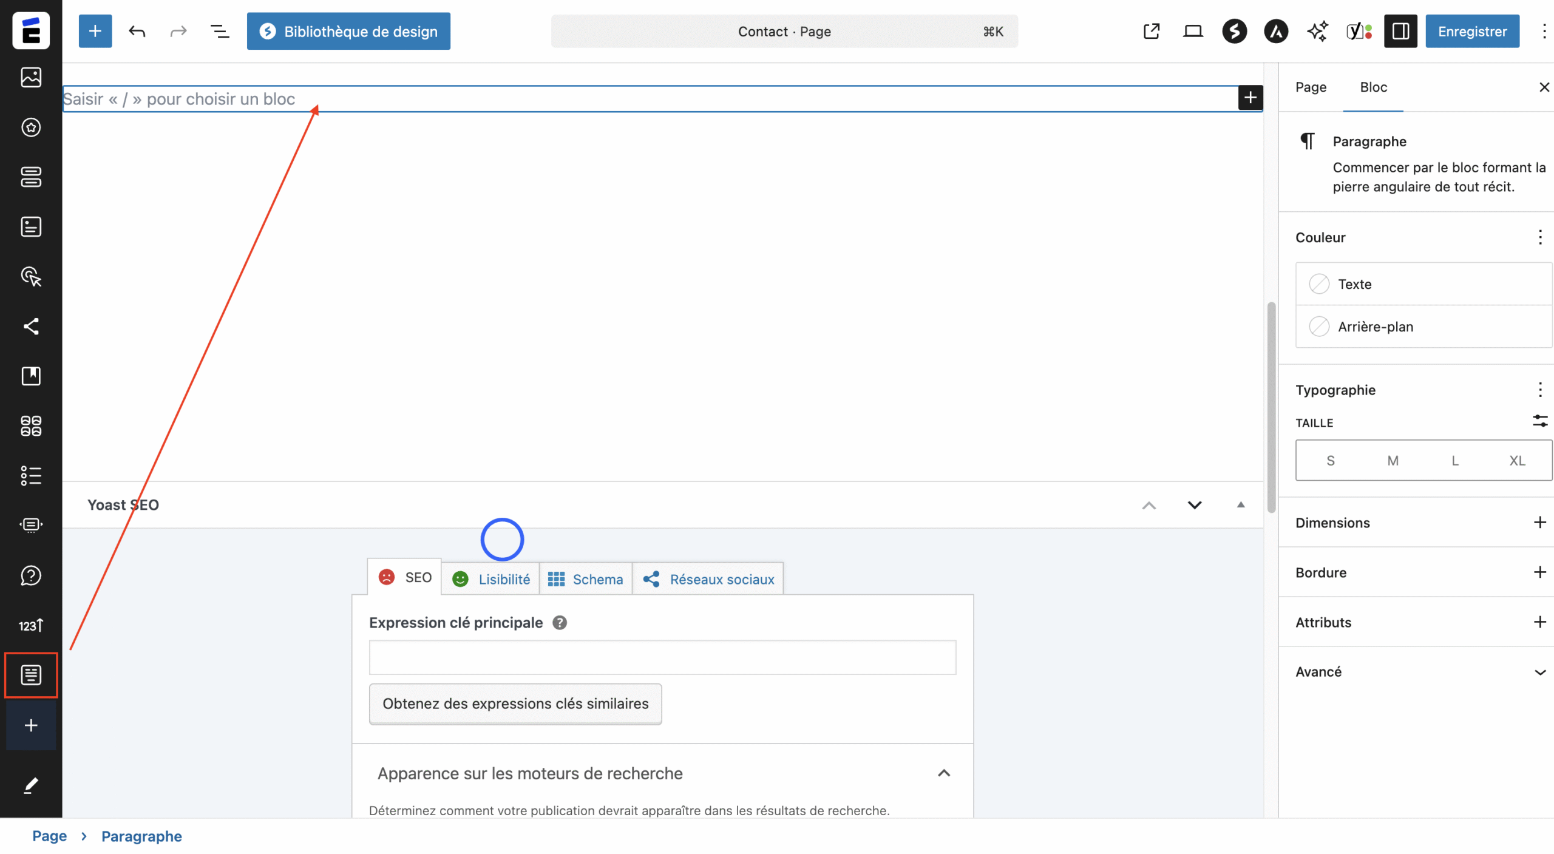The width and height of the screenshot is (1554, 854).
Task: Open the Lisibilité tab in Yoast
Action: [x=491, y=579]
